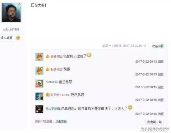Collapse replies with 收起回复
The height and width of the screenshot is (133, 171).
(158, 46)
